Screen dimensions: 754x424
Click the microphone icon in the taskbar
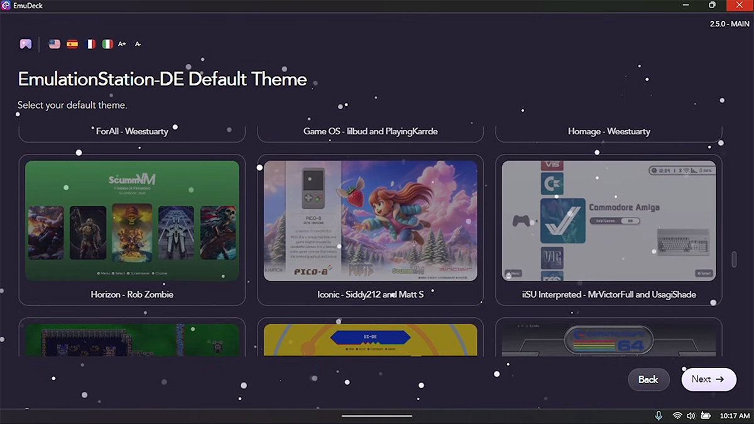[658, 415]
